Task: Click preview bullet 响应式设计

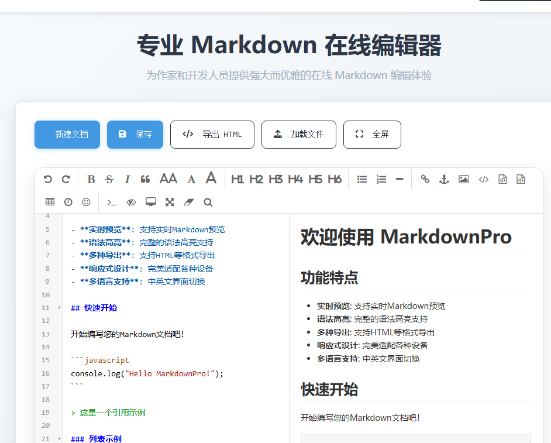Action: click(373, 345)
